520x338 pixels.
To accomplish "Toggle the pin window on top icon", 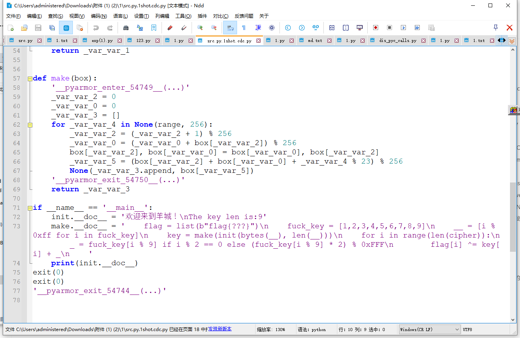I will [x=496, y=27].
